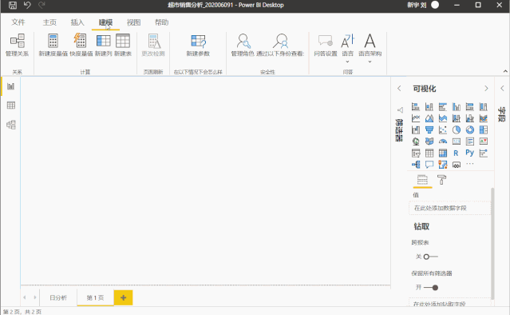Open the Fields well tab in Visualizations

pyautogui.click(x=422, y=180)
